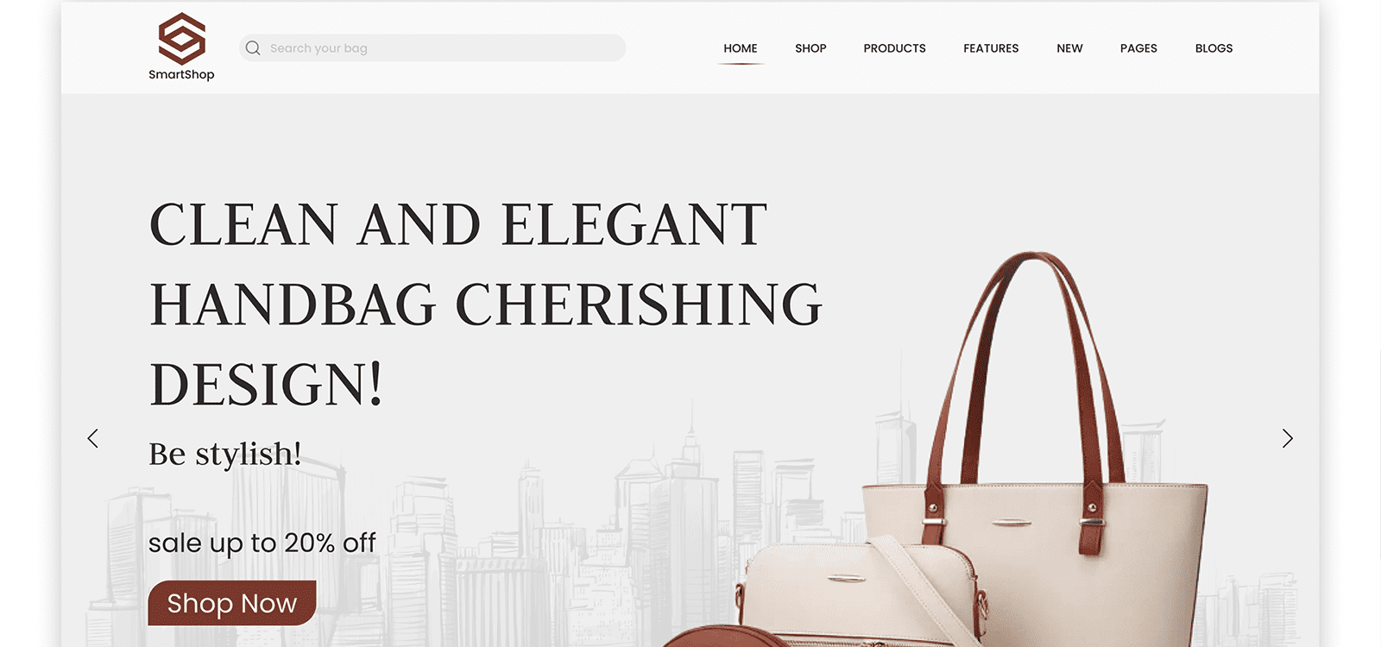Open the PAGES menu
1381x647 pixels.
[x=1138, y=48]
